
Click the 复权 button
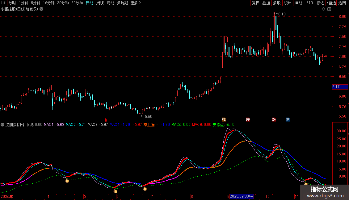[255, 3]
